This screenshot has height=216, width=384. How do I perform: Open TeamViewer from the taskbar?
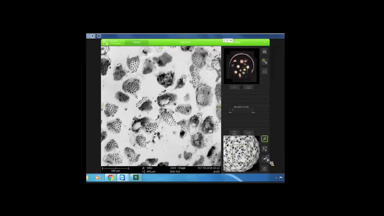pyautogui.click(x=122, y=178)
